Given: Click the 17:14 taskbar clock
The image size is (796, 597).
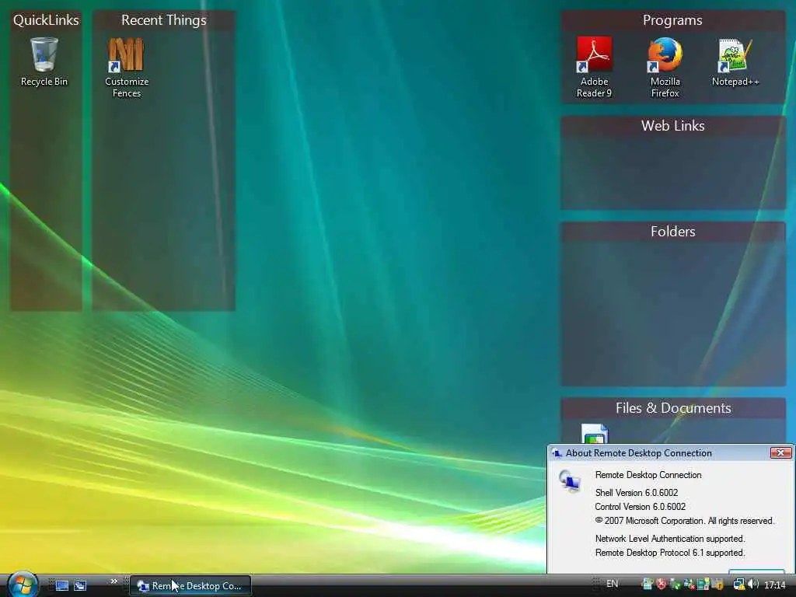Looking at the screenshot, I should (x=775, y=585).
